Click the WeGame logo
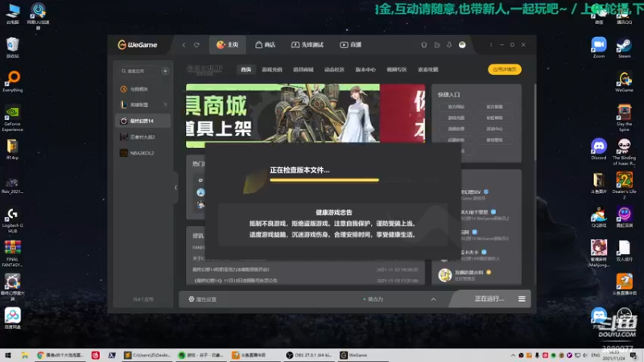The image size is (644, 362). coord(138,45)
